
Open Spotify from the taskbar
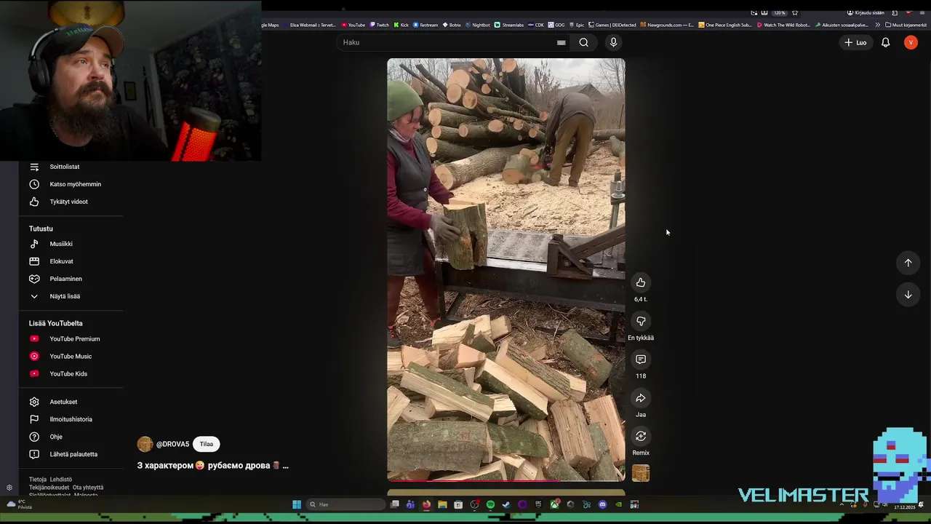(490, 504)
